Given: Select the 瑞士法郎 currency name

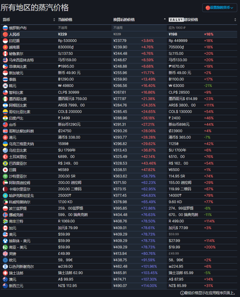Looking at the screenshot, I should (x=16, y=273).
